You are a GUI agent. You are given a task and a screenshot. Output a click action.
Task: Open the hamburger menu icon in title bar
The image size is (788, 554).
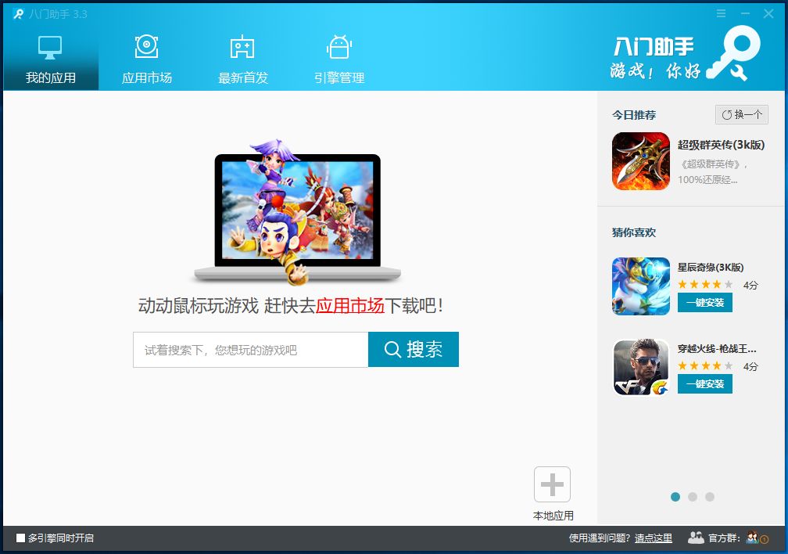pos(721,13)
